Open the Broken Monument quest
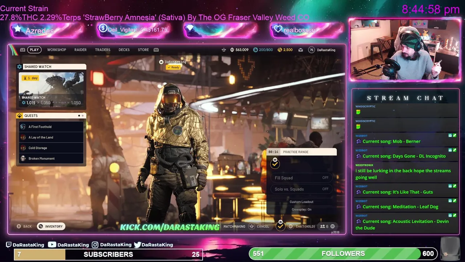The width and height of the screenshot is (465, 262). point(51,158)
